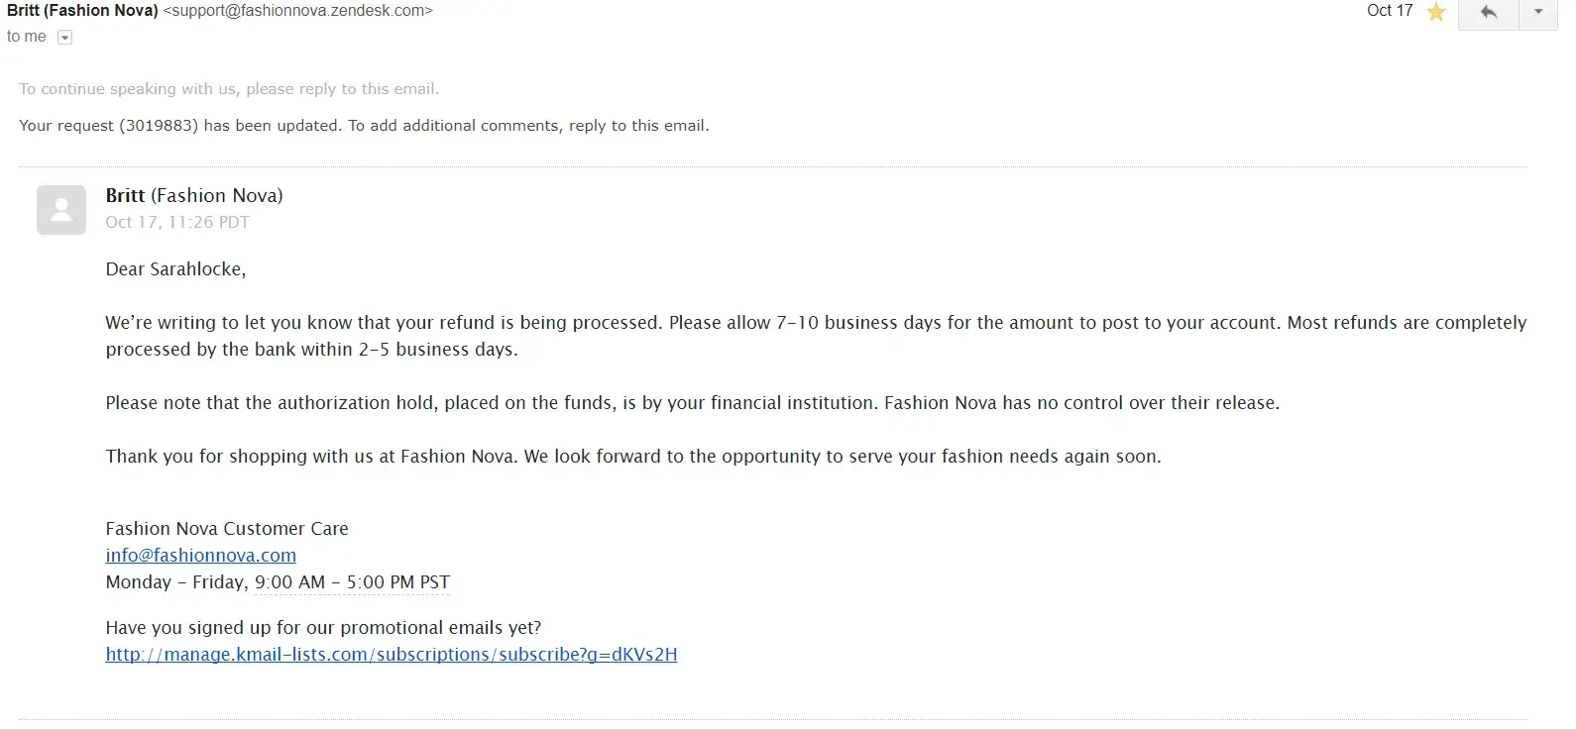Open the info@fashionnova.com email link
This screenshot has height=729, width=1576.
point(200,556)
